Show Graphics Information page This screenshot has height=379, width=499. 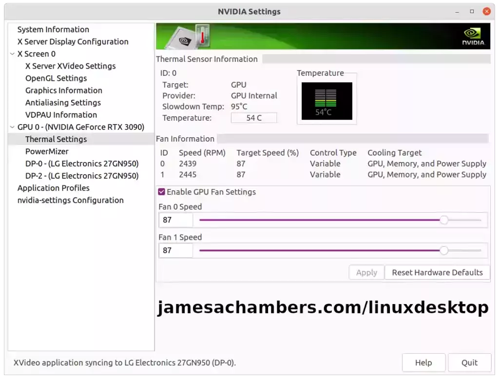tap(64, 90)
